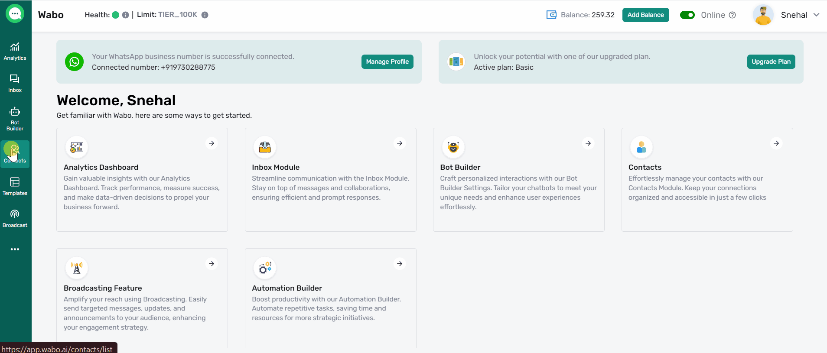This screenshot has height=353, width=827.
Task: Click the Limit tier info icon
Action: [x=205, y=15]
